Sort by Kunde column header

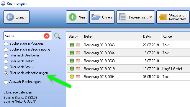point(176,36)
